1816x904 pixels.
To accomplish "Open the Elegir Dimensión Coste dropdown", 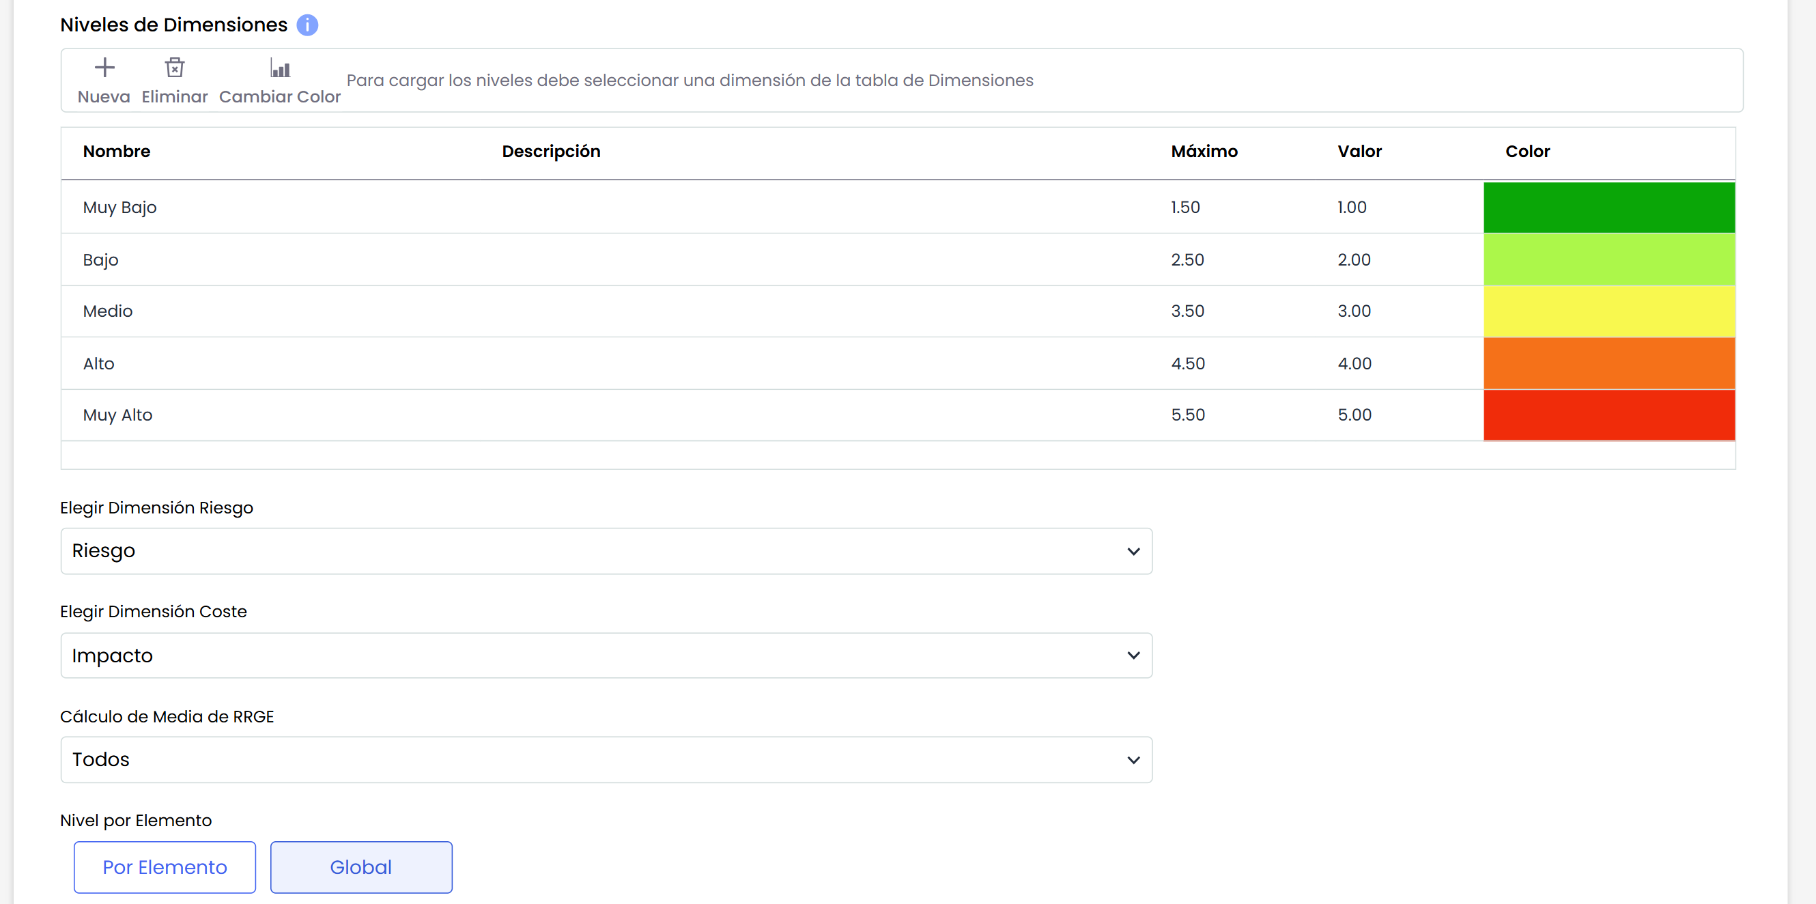I will 606,655.
